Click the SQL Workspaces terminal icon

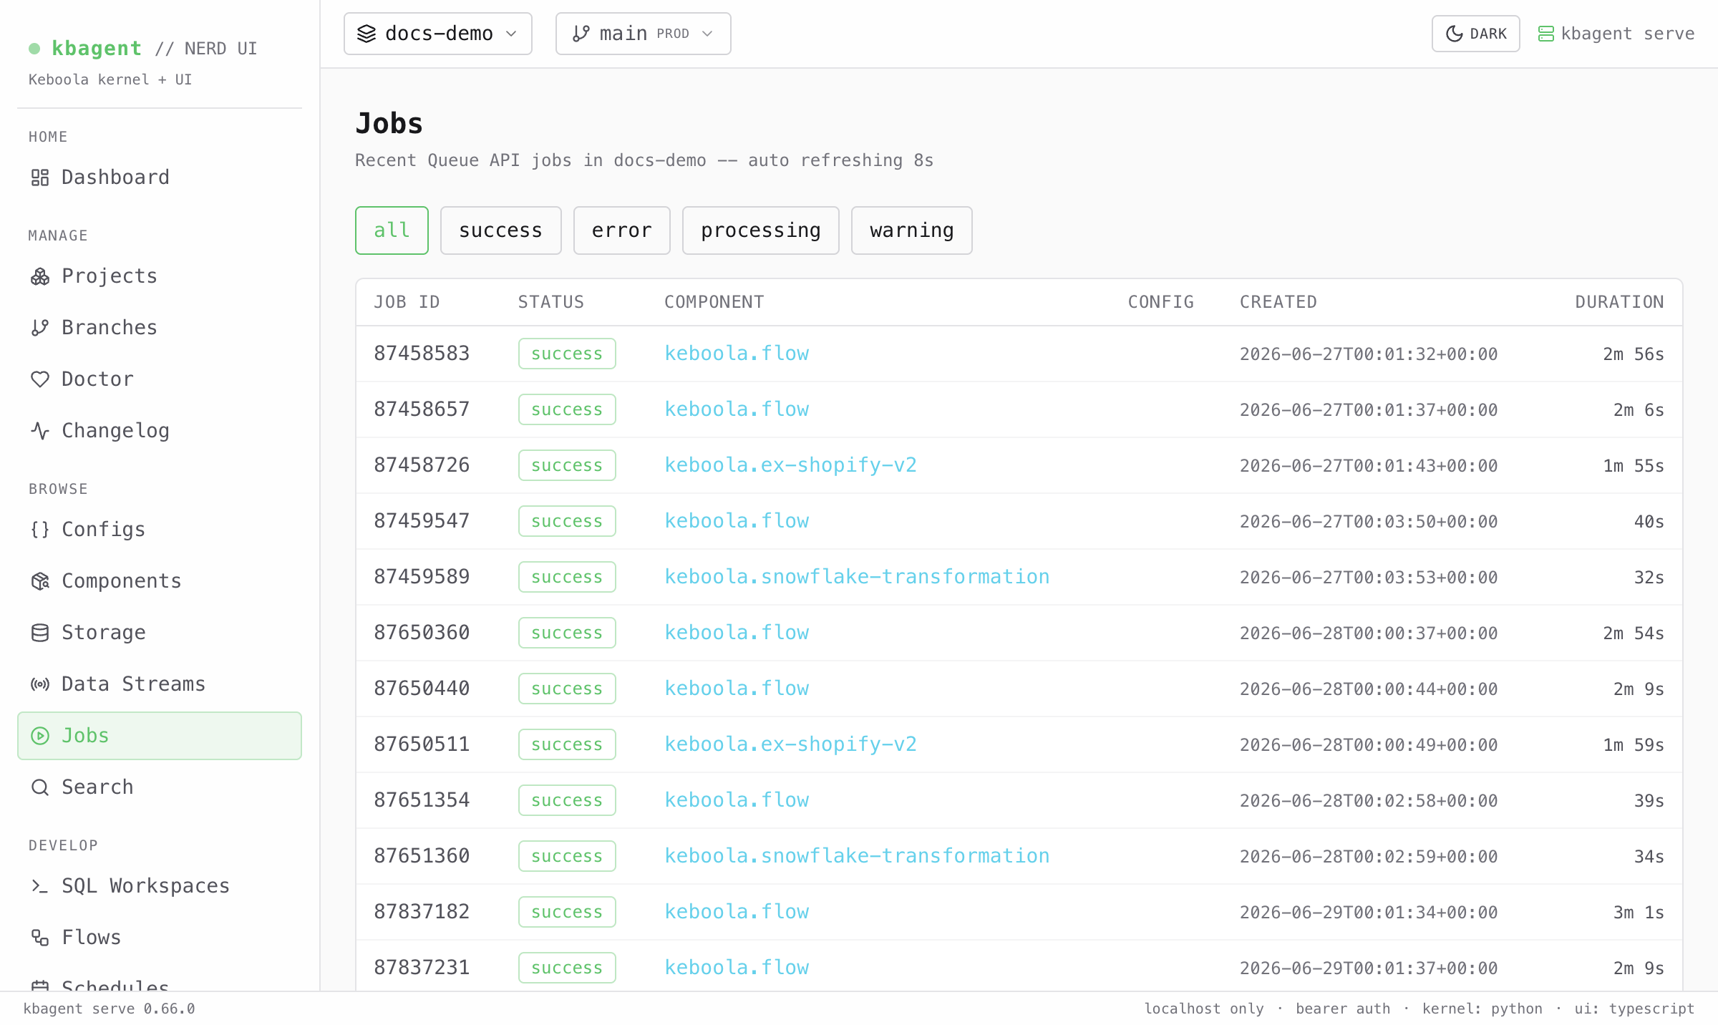click(40, 886)
